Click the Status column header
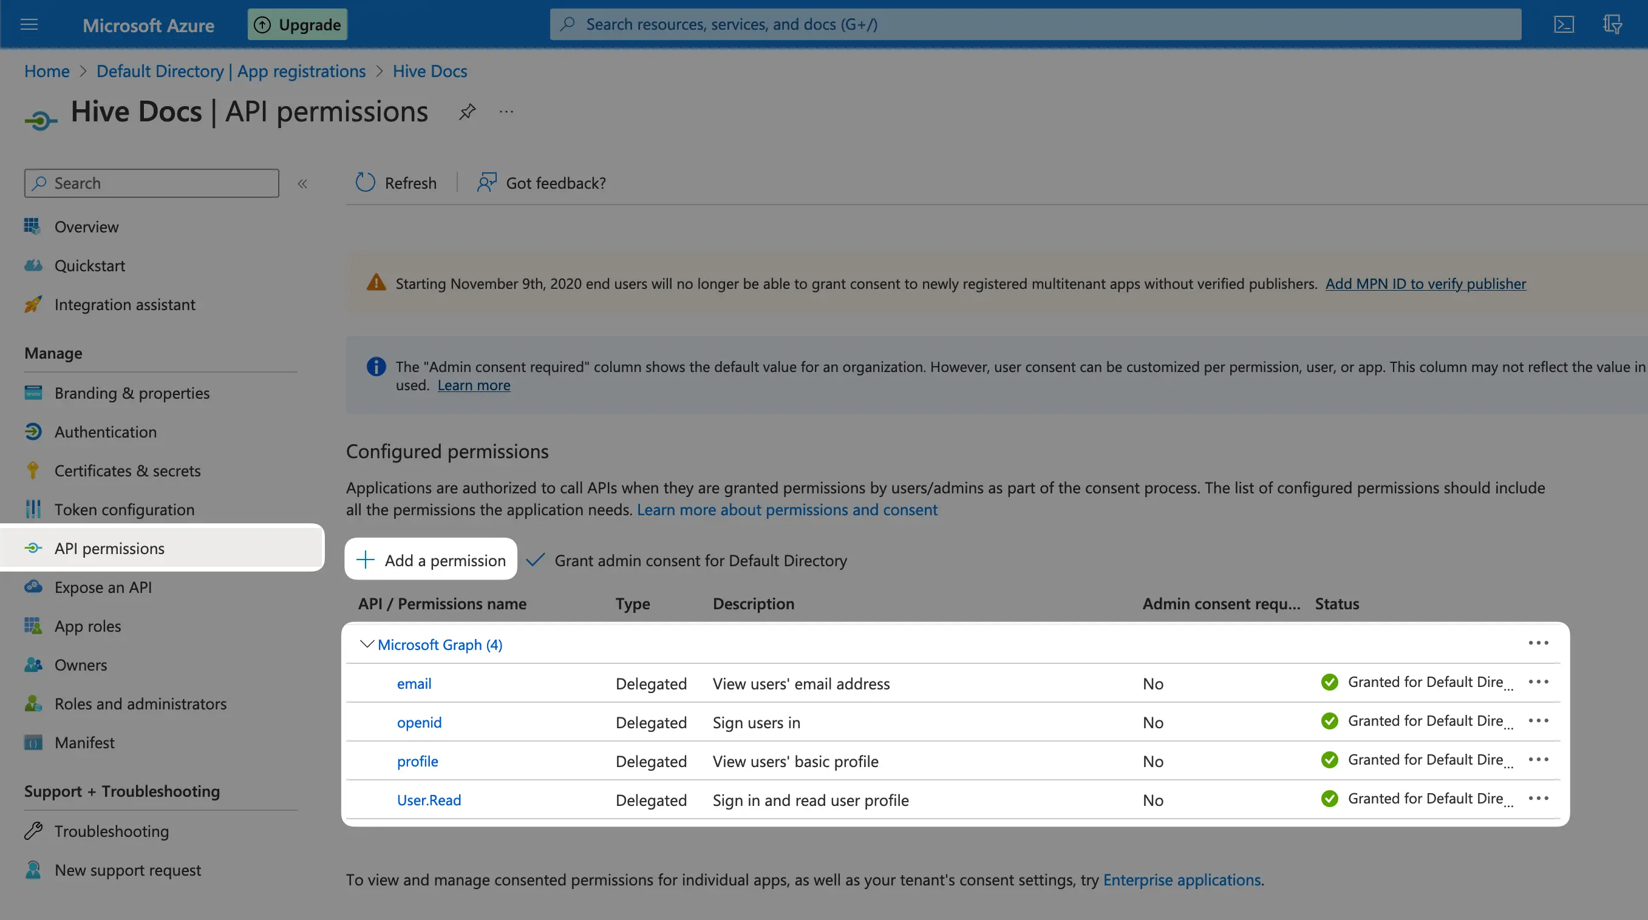This screenshot has height=920, width=1648. [1336, 604]
